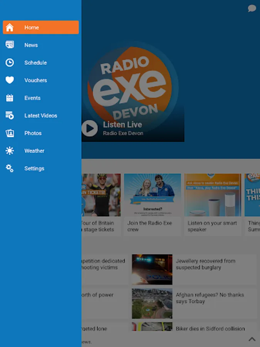Play the Listen Live stream
Viewport: 260px width, 347px height.
89,128
